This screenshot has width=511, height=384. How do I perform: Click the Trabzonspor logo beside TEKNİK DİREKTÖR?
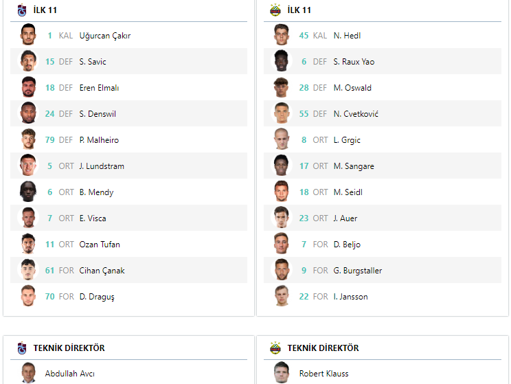(x=22, y=348)
